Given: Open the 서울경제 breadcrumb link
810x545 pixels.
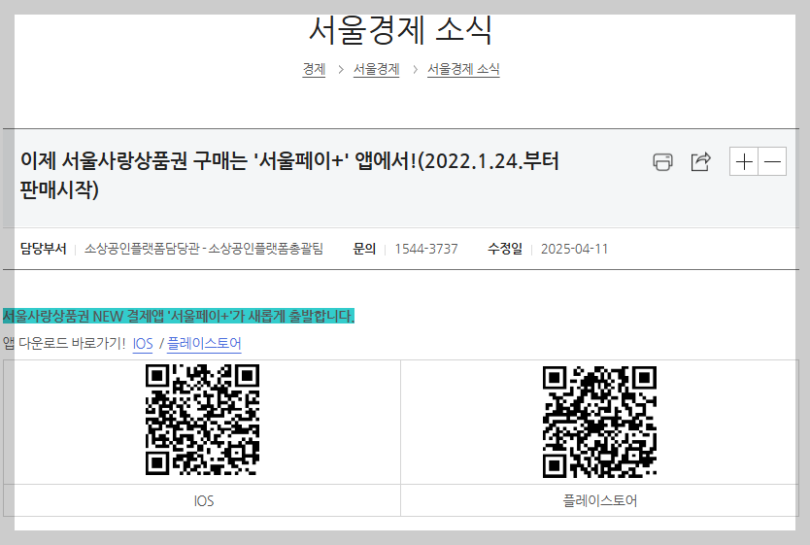Looking at the screenshot, I should (376, 69).
